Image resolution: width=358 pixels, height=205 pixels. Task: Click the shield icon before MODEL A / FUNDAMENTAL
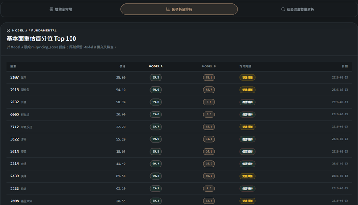[x=8, y=31]
